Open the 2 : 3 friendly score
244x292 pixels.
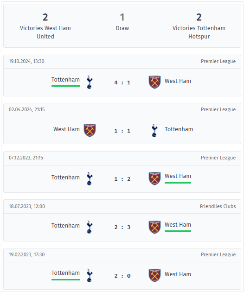pos(122,227)
